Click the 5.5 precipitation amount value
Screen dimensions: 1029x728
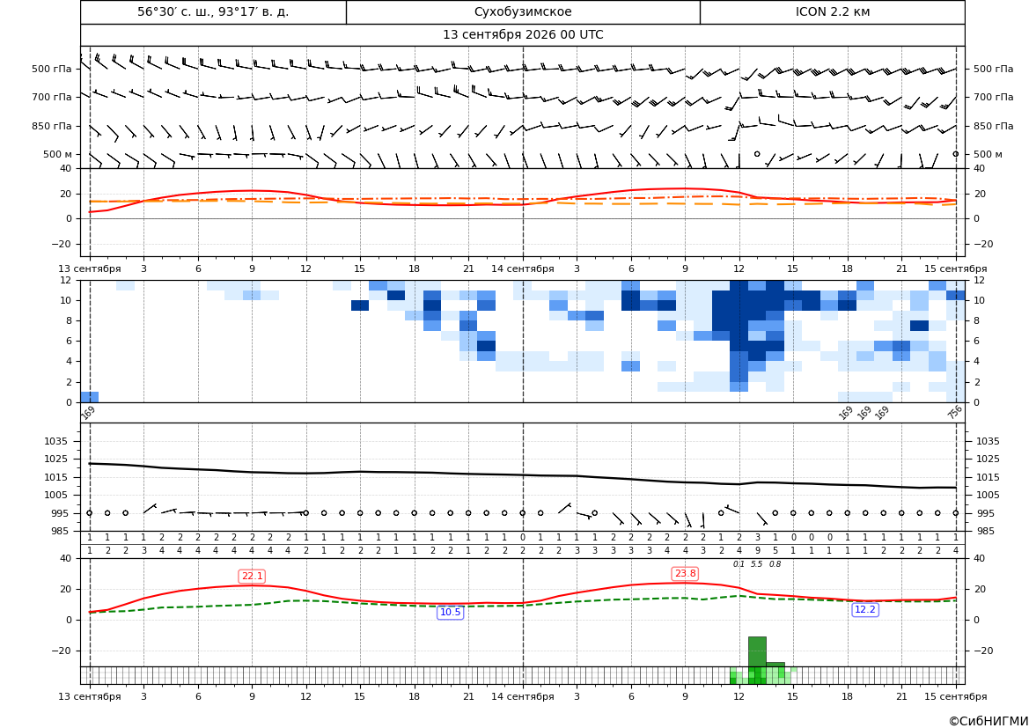(x=757, y=564)
